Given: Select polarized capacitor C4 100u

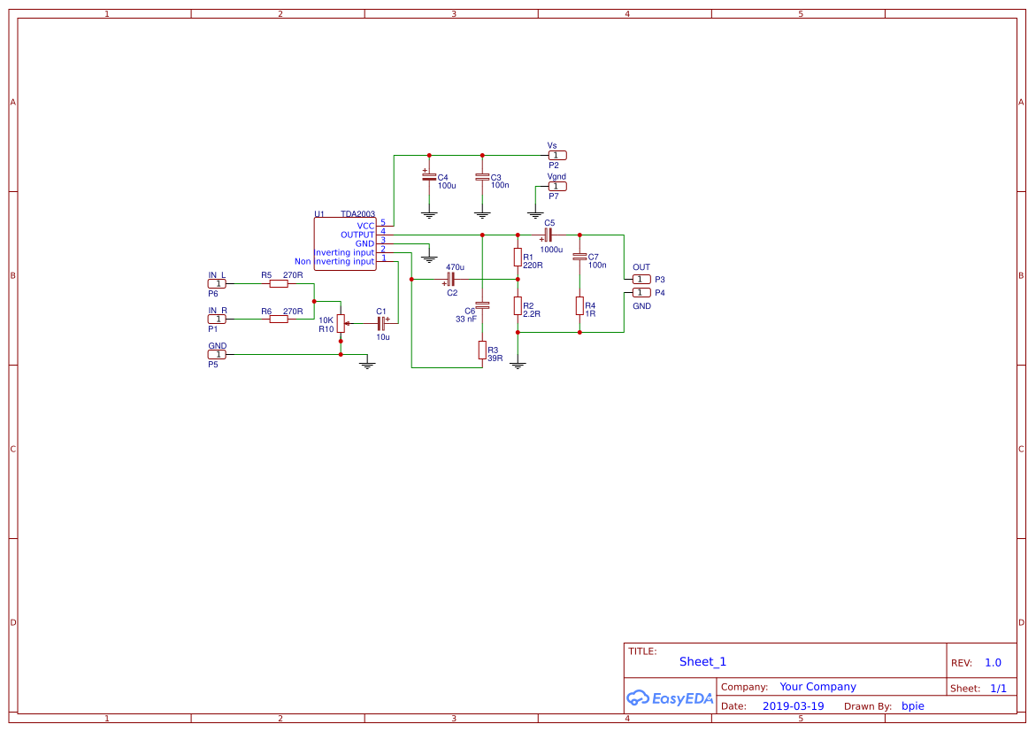Looking at the screenshot, I should coord(431,177).
